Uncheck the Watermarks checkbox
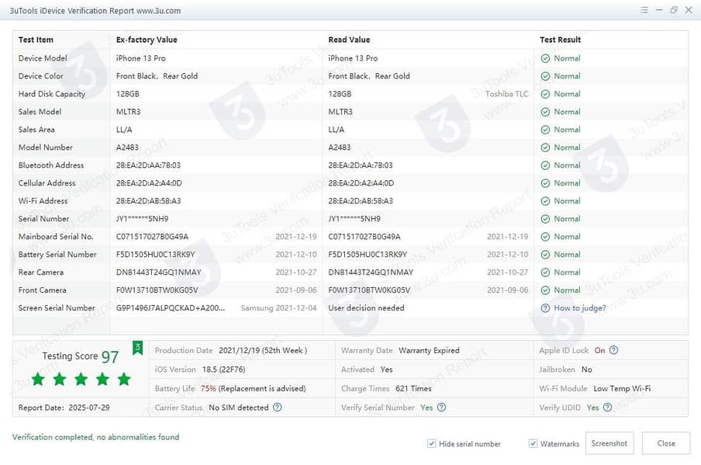The height and width of the screenshot is (465, 701). [533, 444]
